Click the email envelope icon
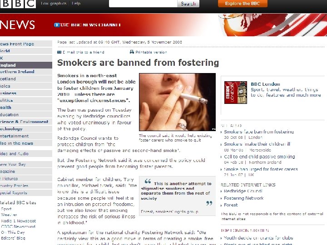 tap(59, 52)
